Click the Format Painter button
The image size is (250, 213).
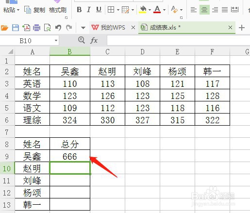58,10
